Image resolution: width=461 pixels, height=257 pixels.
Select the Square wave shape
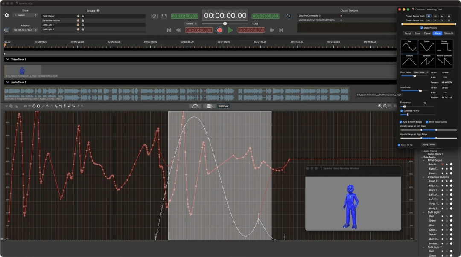[x=444, y=46]
